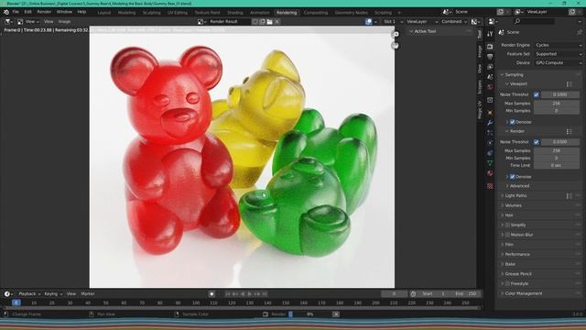The height and width of the screenshot is (330, 586).
Task: Click the current frame marker in timeline
Action: click(x=16, y=303)
